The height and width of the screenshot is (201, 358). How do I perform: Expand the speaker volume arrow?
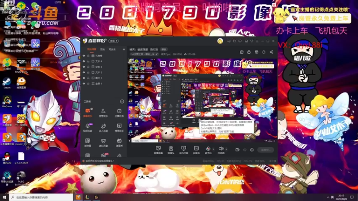point(226,149)
